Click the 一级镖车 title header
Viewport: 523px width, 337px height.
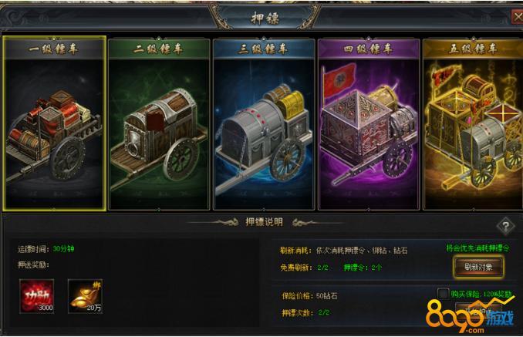[54, 49]
